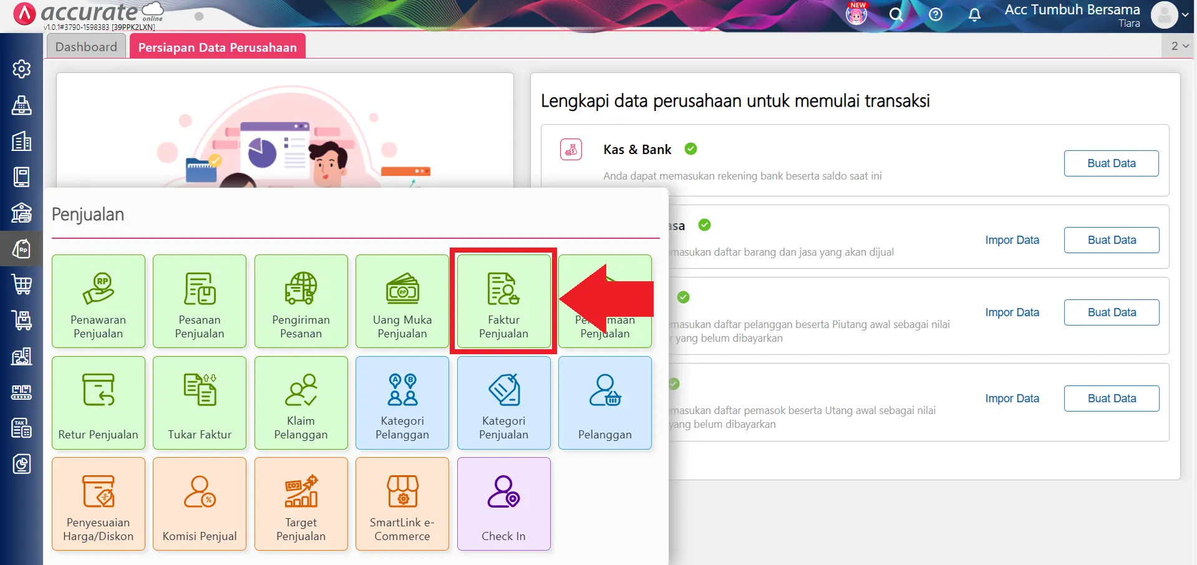
Task: Click the search magnifier in header
Action: tap(896, 14)
